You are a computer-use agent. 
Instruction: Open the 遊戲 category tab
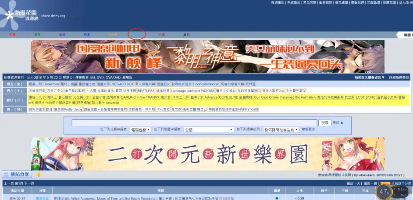click(137, 34)
